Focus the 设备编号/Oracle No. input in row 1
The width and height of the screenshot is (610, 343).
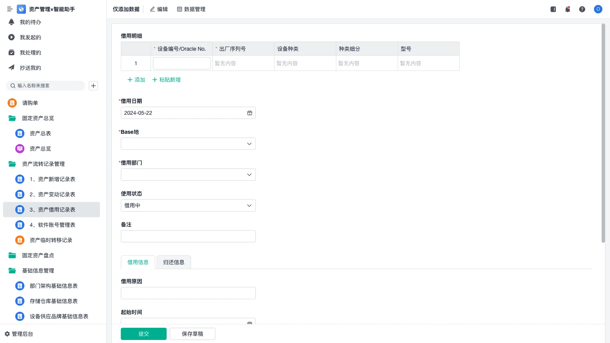(x=182, y=63)
